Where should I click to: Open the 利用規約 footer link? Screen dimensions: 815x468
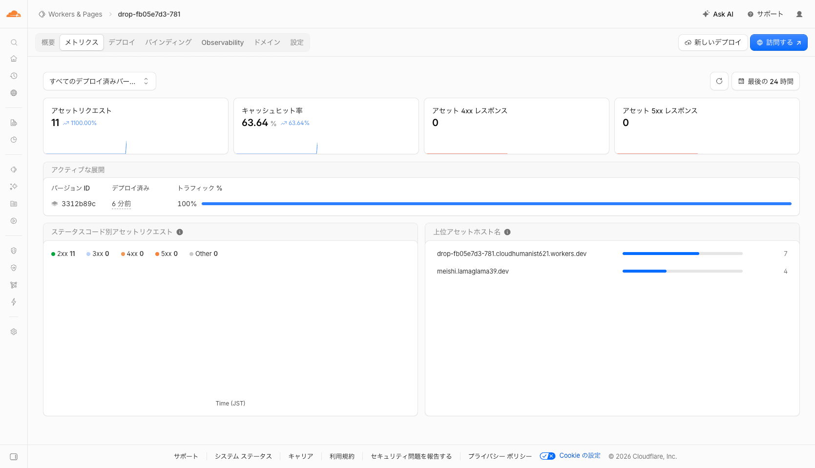coord(342,456)
